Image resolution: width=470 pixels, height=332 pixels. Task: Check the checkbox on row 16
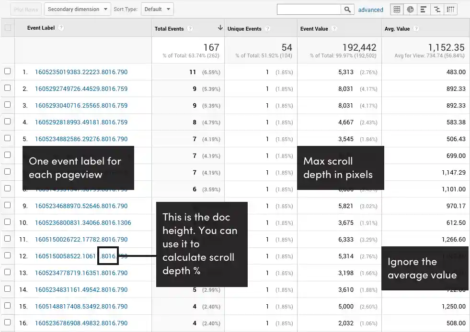click(8, 323)
